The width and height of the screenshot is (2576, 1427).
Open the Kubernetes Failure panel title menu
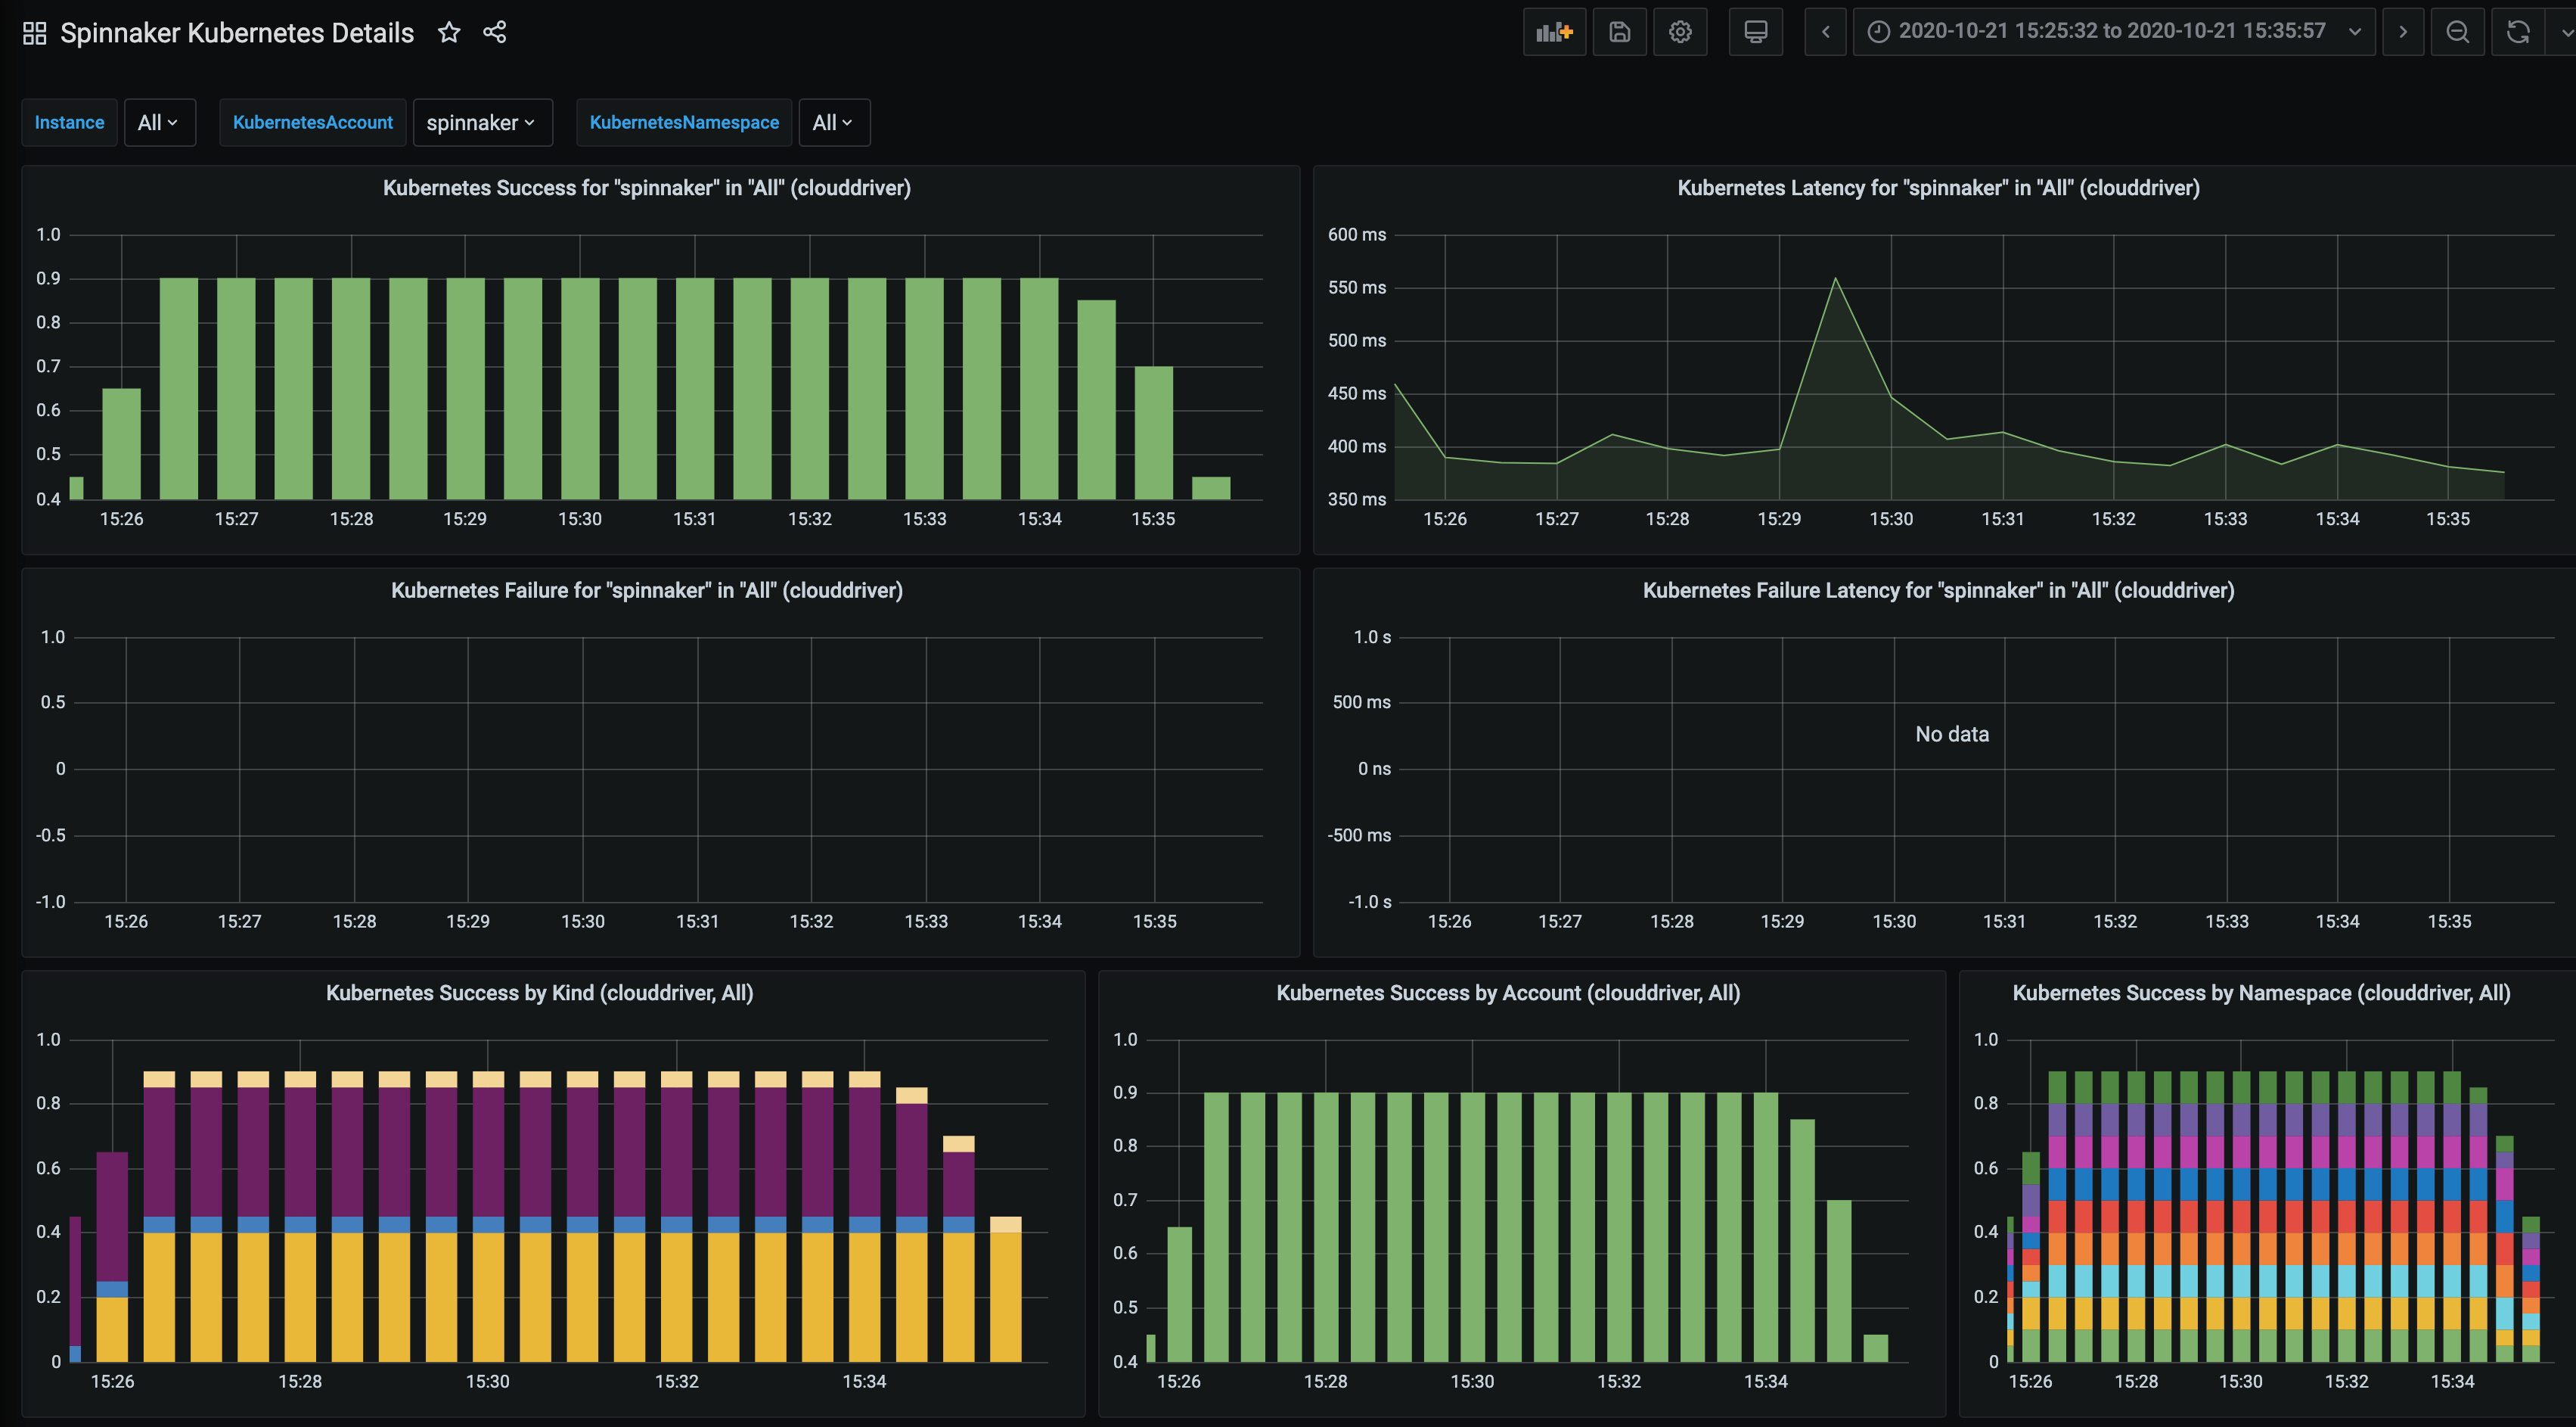(x=647, y=590)
